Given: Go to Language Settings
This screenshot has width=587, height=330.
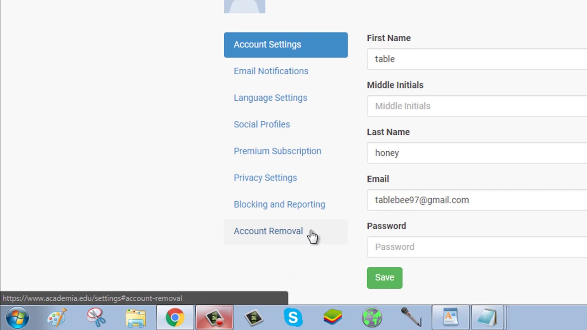Looking at the screenshot, I should pyautogui.click(x=270, y=98).
